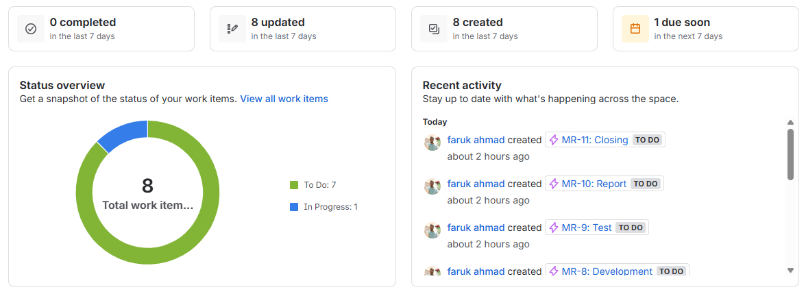The height and width of the screenshot is (294, 806).
Task: Click the completed checkmark circle icon
Action: (31, 29)
